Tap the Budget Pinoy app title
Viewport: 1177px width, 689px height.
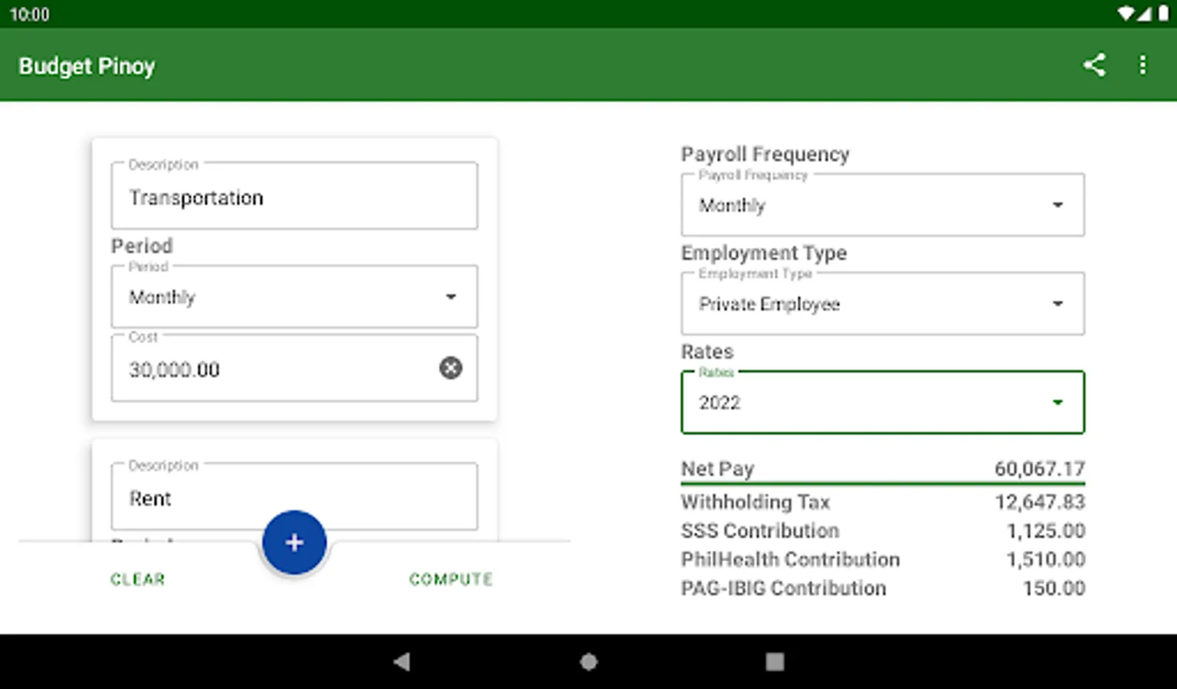pos(87,66)
